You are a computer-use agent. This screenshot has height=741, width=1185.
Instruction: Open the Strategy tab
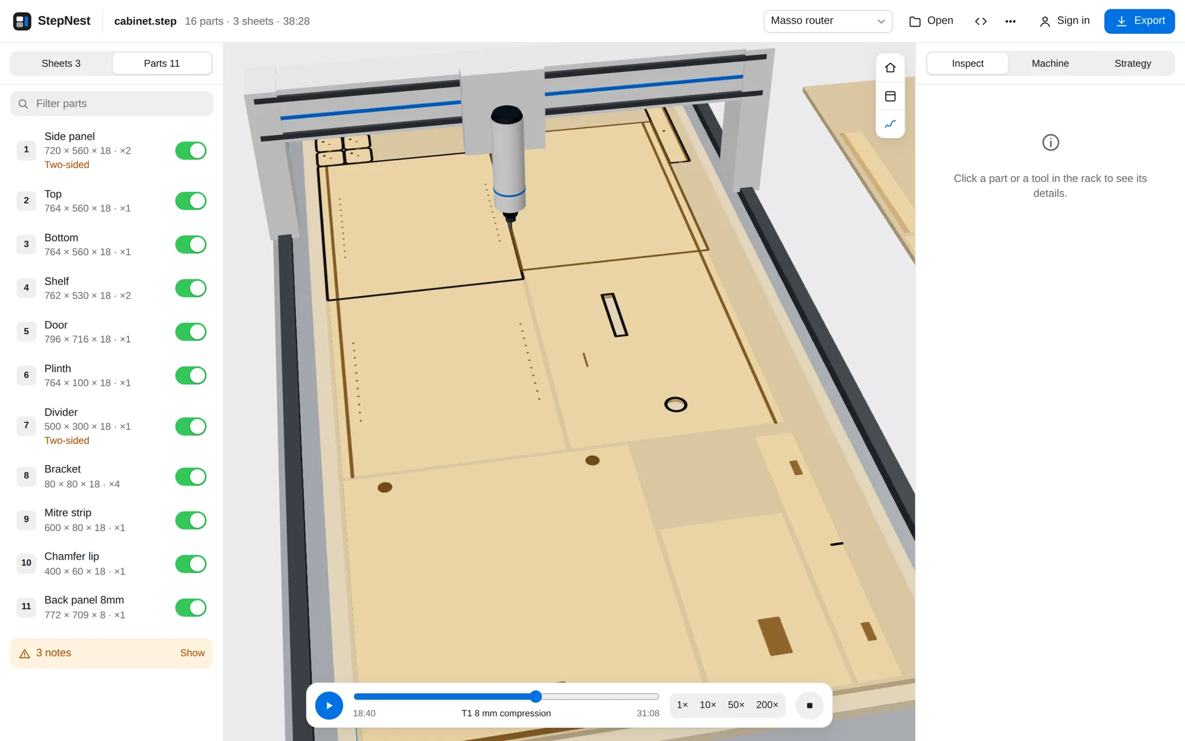[1132, 63]
